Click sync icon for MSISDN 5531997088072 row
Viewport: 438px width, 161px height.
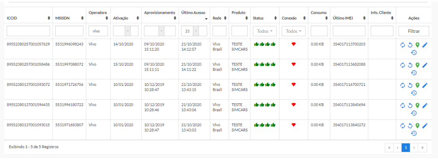[x=403, y=65]
